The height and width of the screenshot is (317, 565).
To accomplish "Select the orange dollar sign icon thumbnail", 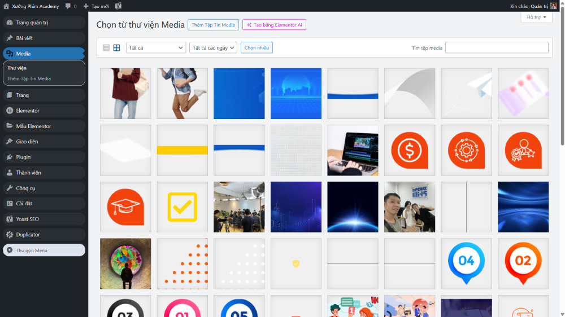I will coord(410,151).
